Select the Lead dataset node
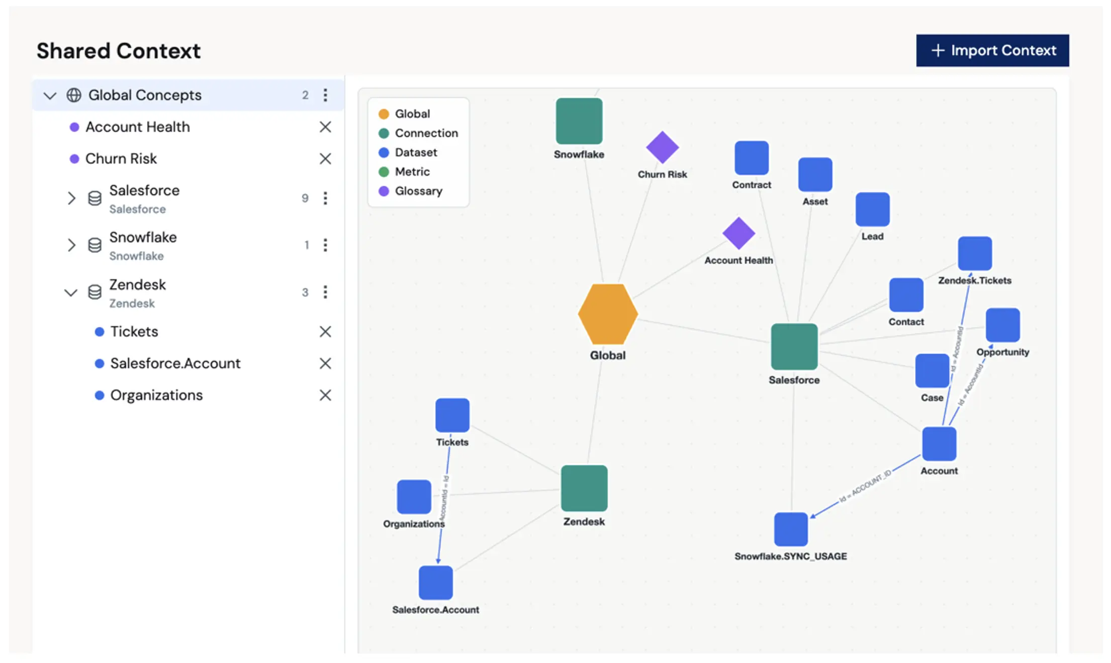 [873, 209]
